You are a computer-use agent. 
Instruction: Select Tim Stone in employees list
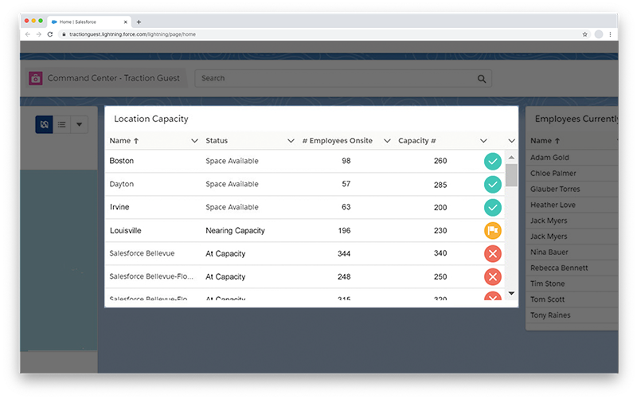pos(547,284)
